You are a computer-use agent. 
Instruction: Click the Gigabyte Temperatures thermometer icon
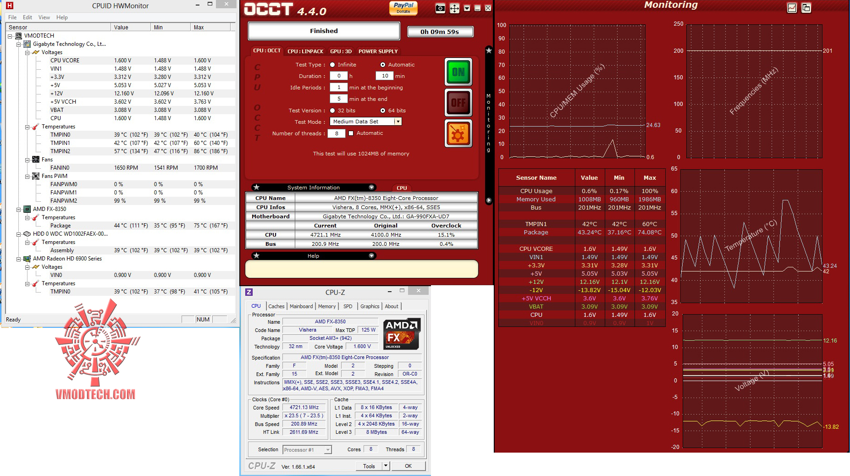36,127
